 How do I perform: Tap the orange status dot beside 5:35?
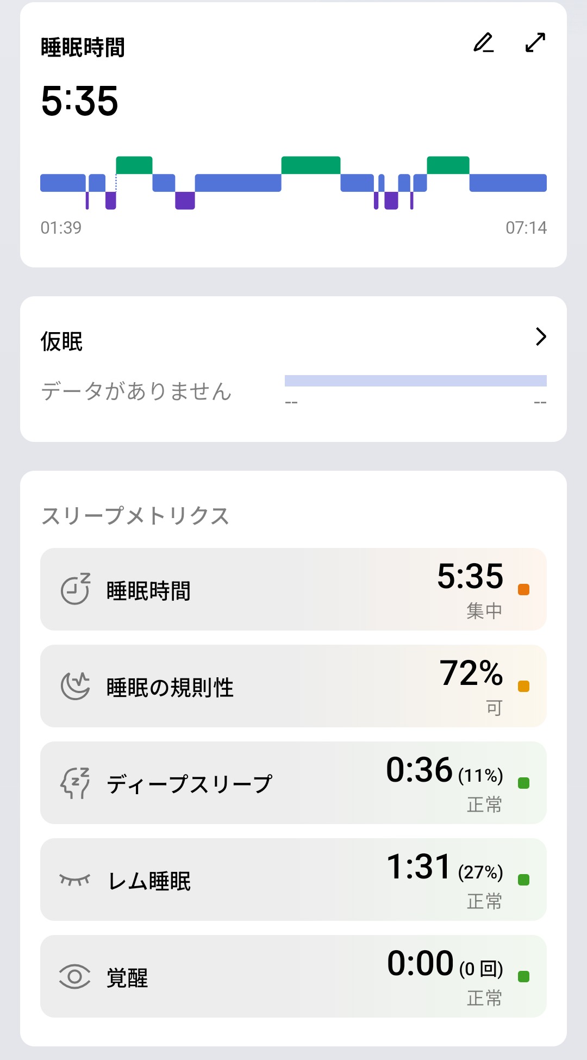click(x=524, y=590)
